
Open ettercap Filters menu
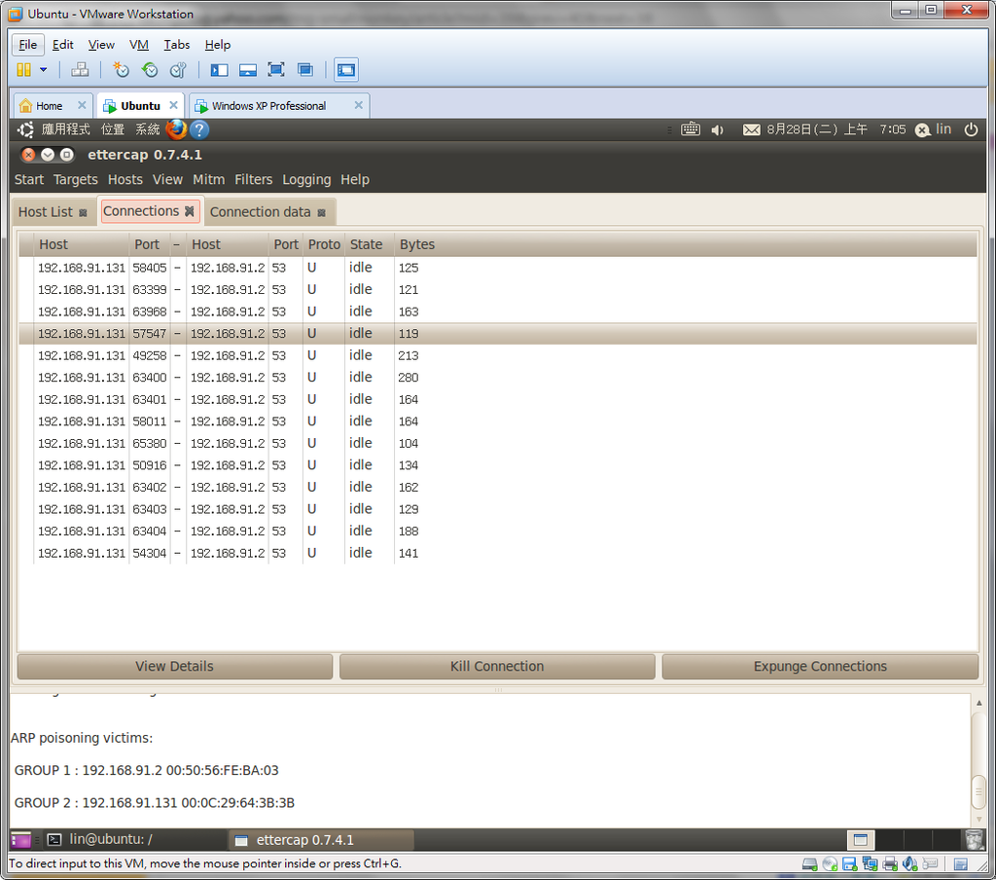coord(254,179)
